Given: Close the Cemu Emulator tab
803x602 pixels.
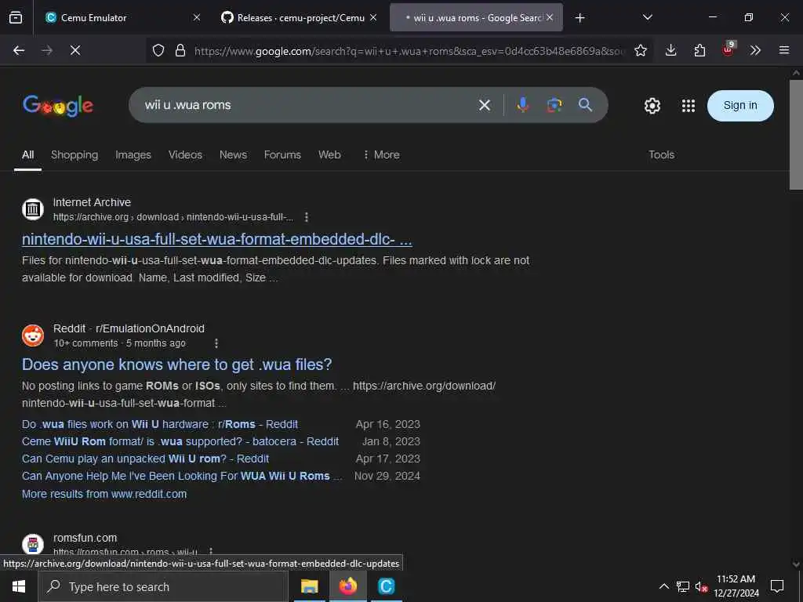Looking at the screenshot, I should 197,17.
